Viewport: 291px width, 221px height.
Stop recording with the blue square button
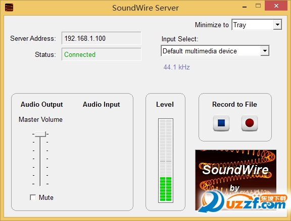click(221, 123)
